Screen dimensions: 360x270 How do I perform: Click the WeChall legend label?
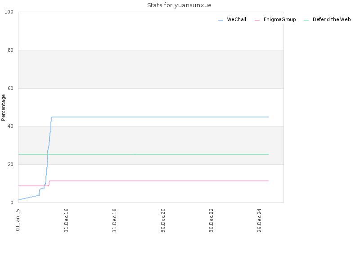(236, 19)
